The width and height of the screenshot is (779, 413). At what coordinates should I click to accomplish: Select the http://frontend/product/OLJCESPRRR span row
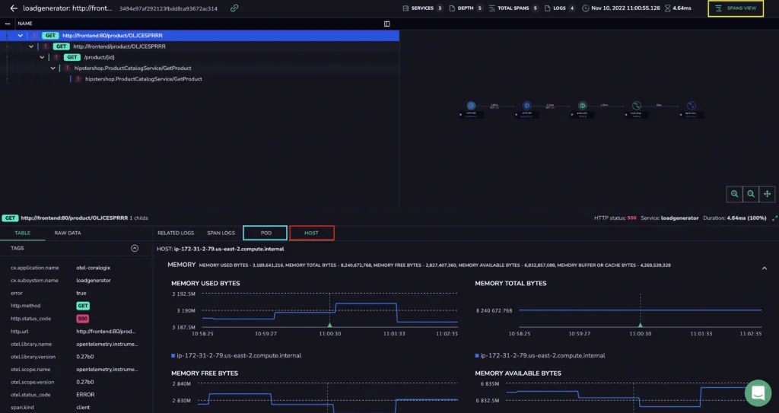pos(200,46)
